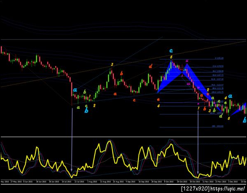The height and width of the screenshot is (193, 247).
Task: Click the 30 Oct 2015 date label
Action: coord(195,181)
